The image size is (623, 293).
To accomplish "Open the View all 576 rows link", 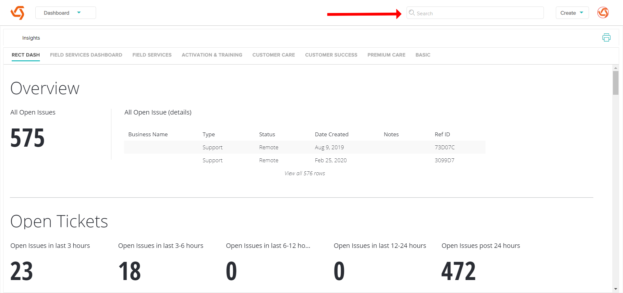I will click(x=305, y=173).
